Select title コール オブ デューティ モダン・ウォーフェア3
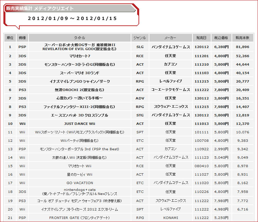Image resolution: width=258 pixels, height=222 pixels. tap(80, 201)
